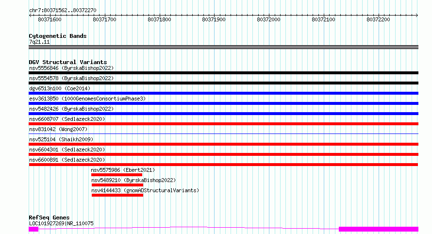Click ruler position 80372200
This screenshot has width=432, height=234.
click(378, 19)
